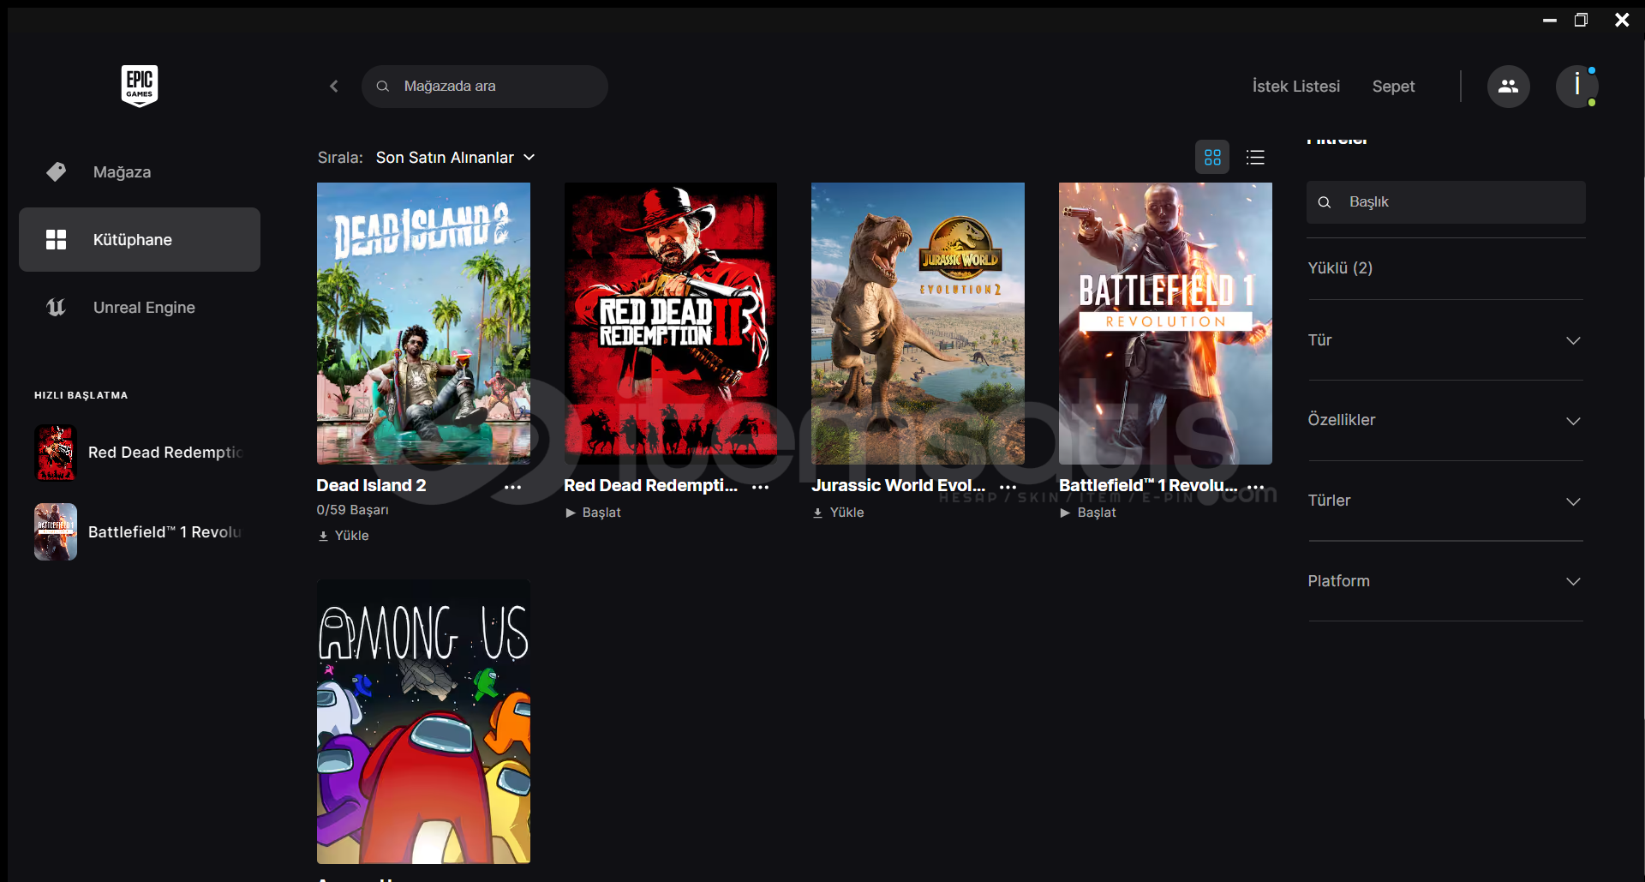This screenshot has width=1645, height=882.
Task: Select Kütüphane in the sidebar
Action: [x=140, y=239]
